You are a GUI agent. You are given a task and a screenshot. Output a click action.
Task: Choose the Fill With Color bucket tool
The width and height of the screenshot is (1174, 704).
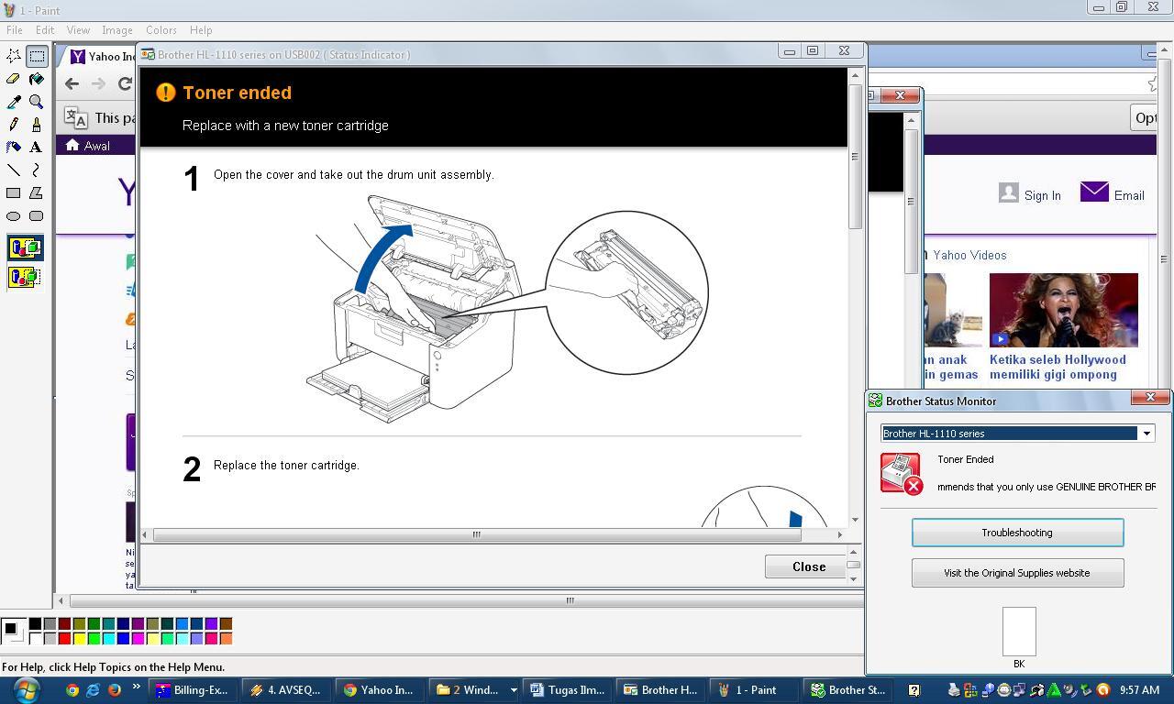tap(37, 79)
